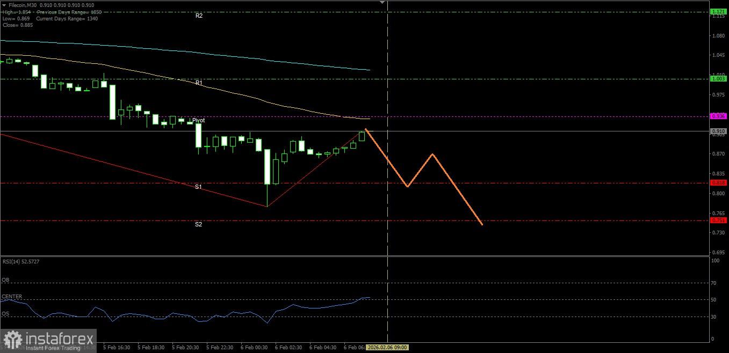This screenshot has height=353, width=729.
Task: Select the R2 resistance level label
Action: (199, 16)
